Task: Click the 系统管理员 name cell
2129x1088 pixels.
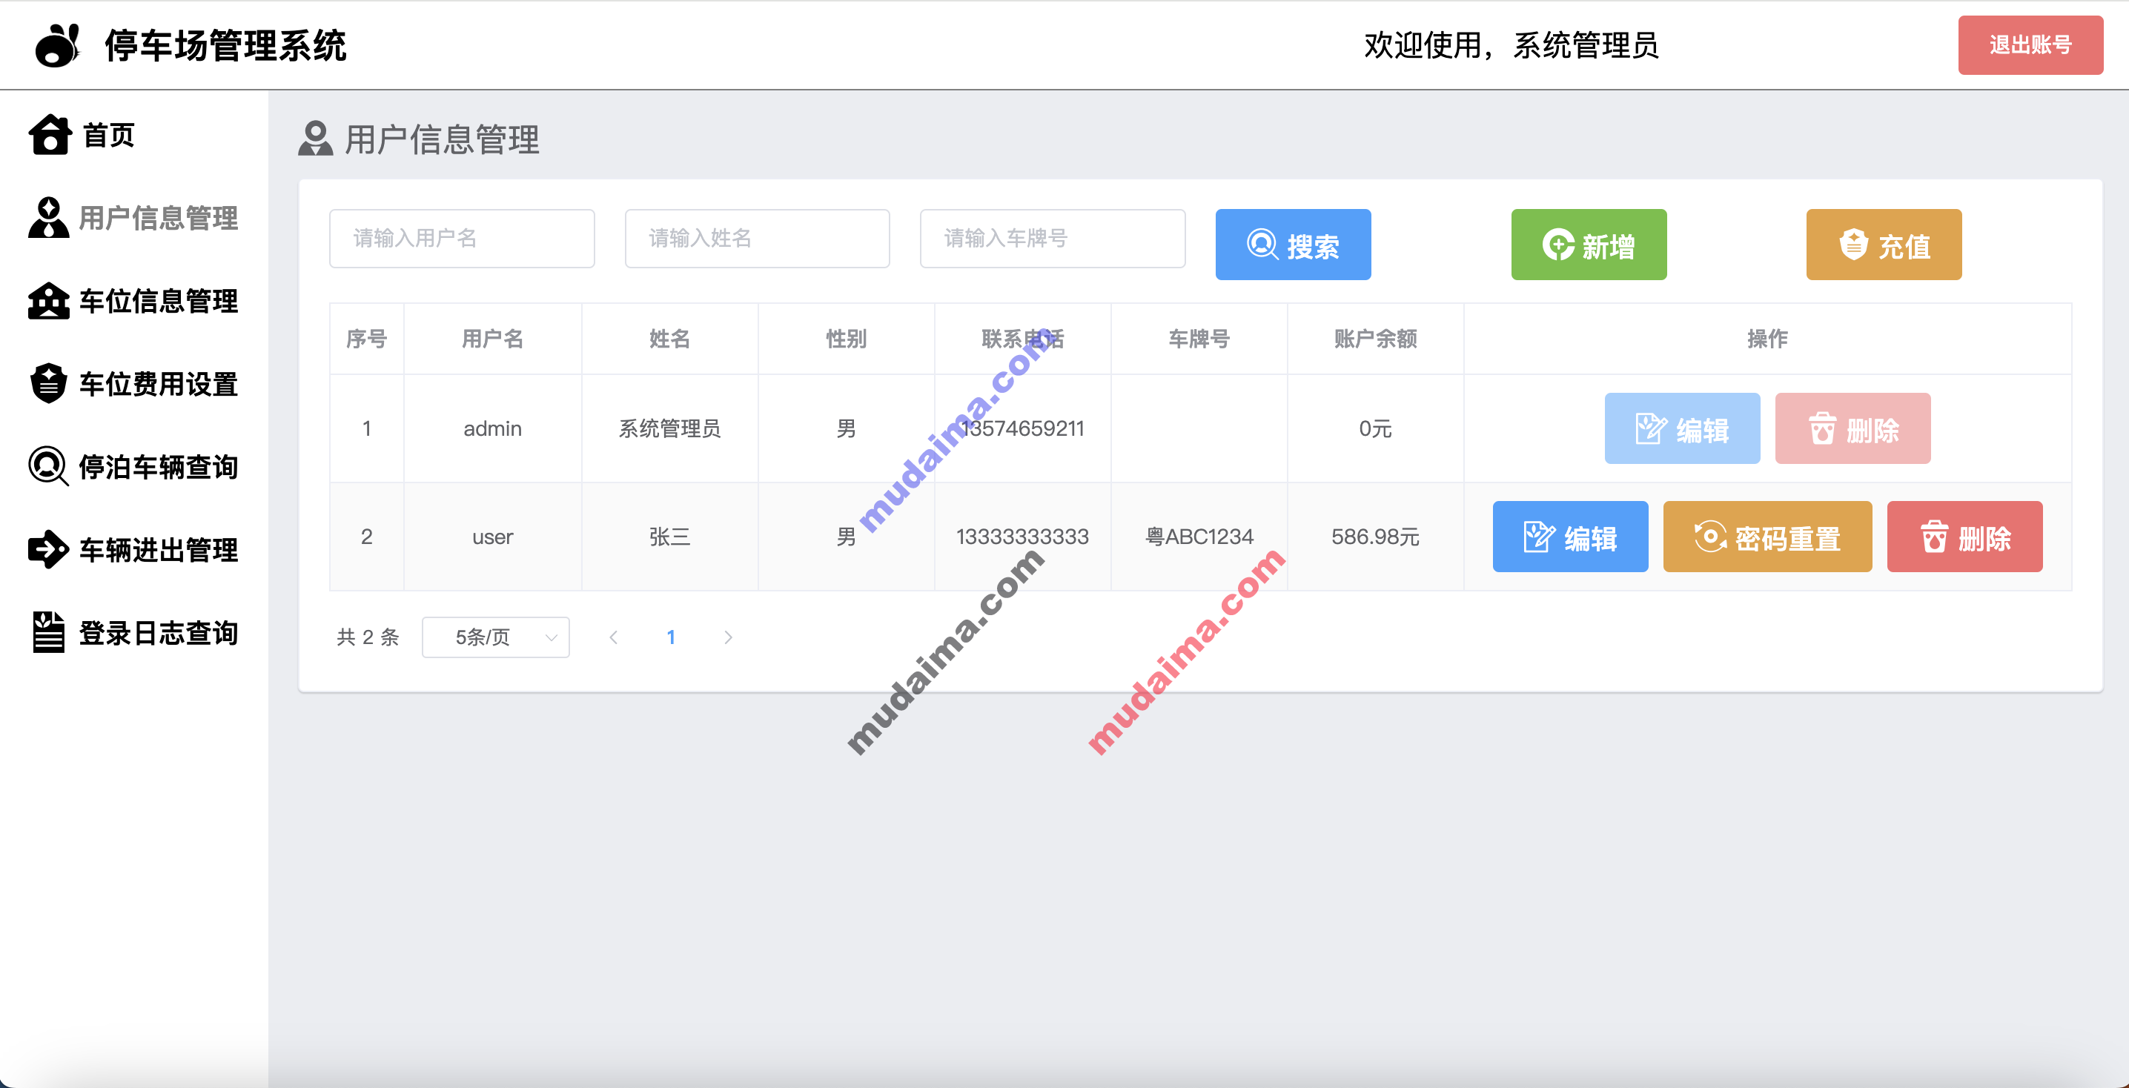Action: (x=669, y=429)
